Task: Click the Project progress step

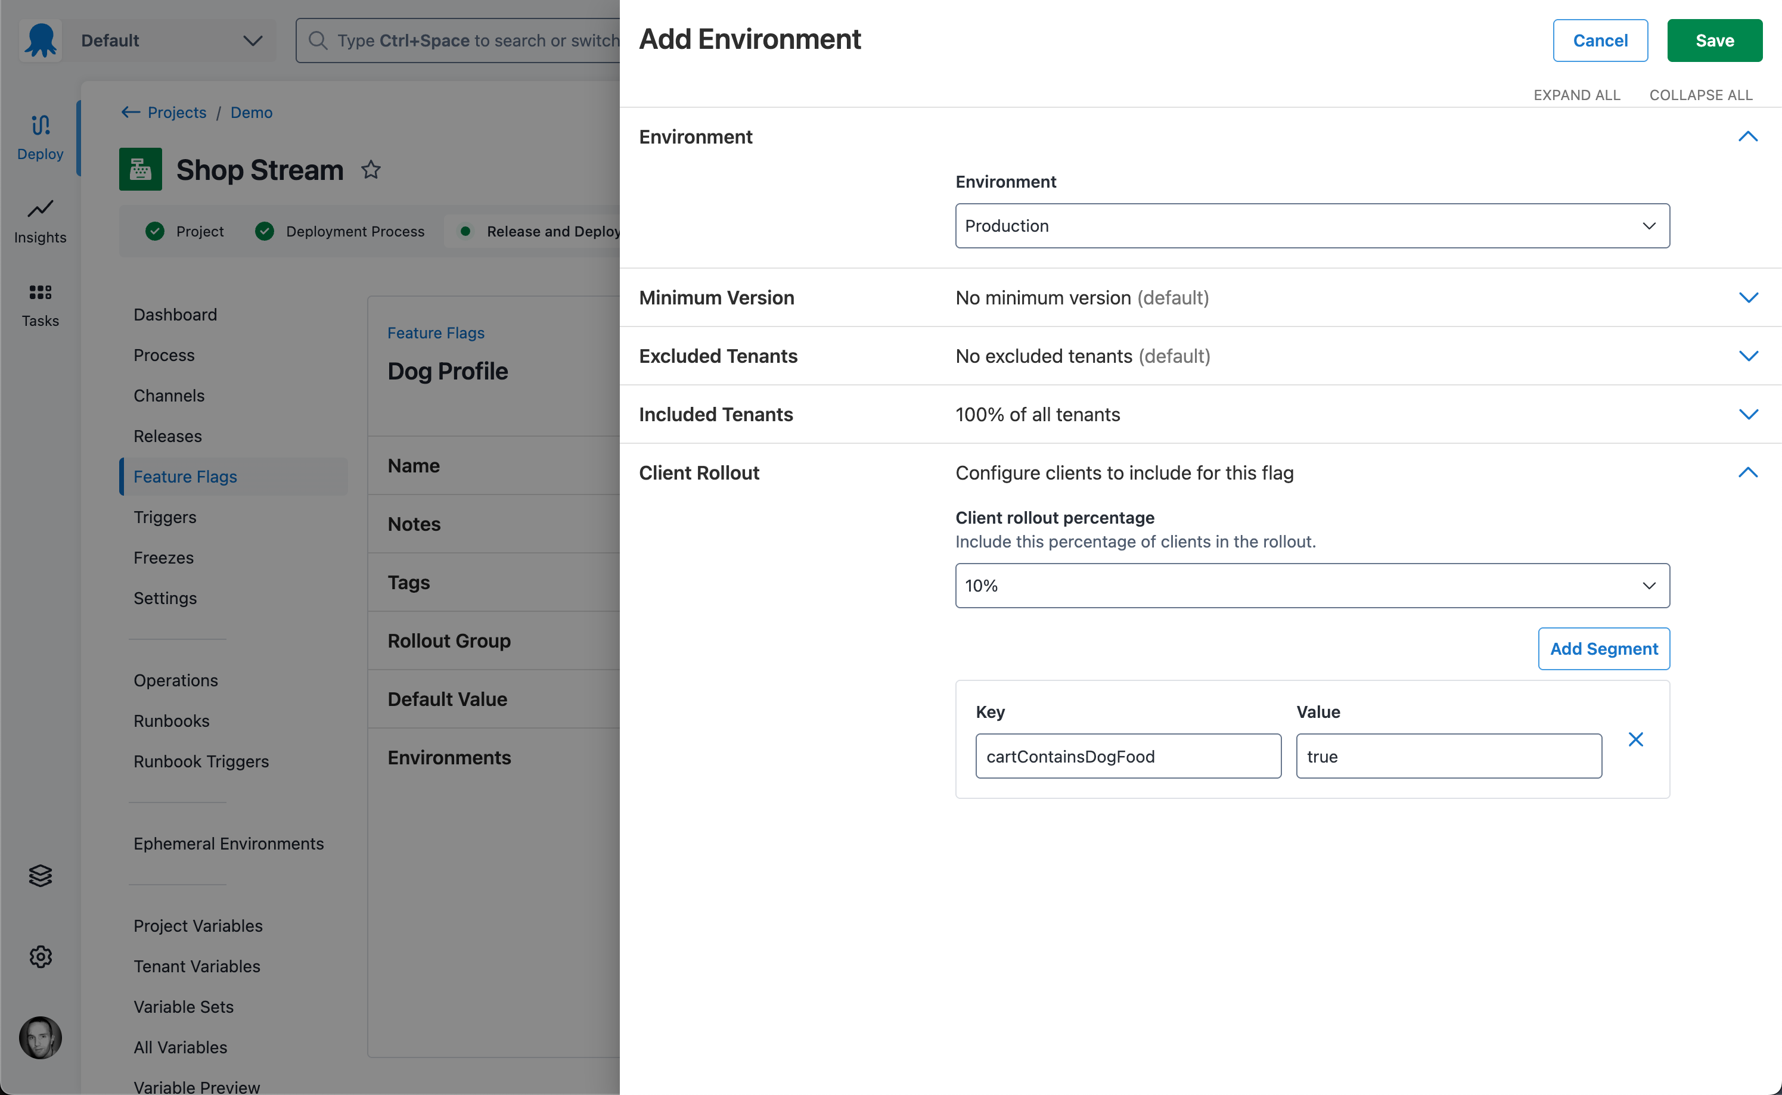Action: coord(185,231)
